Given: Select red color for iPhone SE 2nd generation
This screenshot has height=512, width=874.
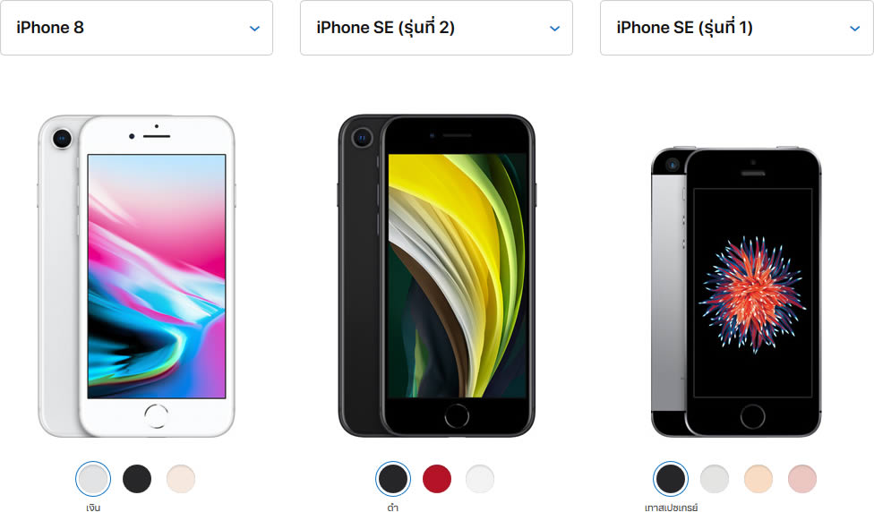Looking at the screenshot, I should [x=437, y=479].
